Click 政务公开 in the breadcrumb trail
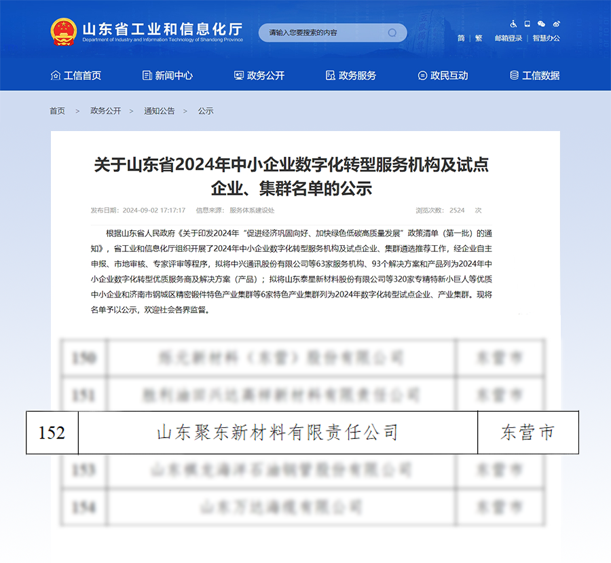Image resolution: width=611 pixels, height=563 pixels. [x=106, y=111]
